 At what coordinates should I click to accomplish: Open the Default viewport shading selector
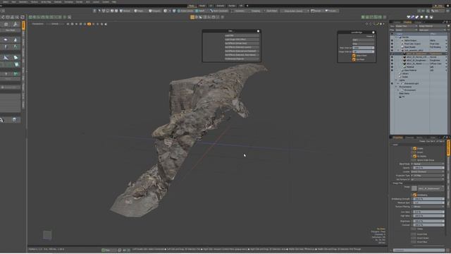tap(55, 24)
